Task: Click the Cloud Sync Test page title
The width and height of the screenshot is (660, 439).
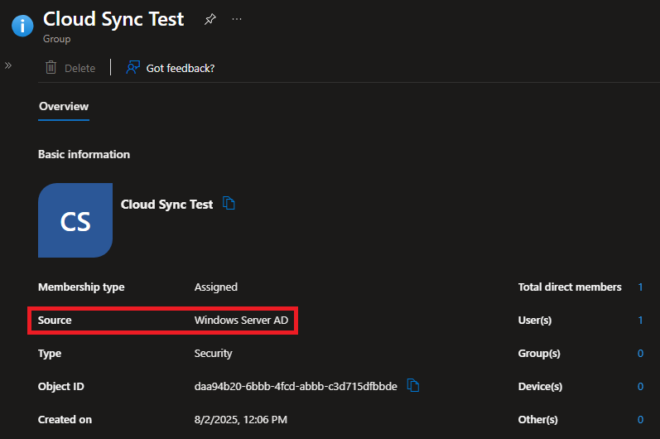Action: tap(113, 19)
